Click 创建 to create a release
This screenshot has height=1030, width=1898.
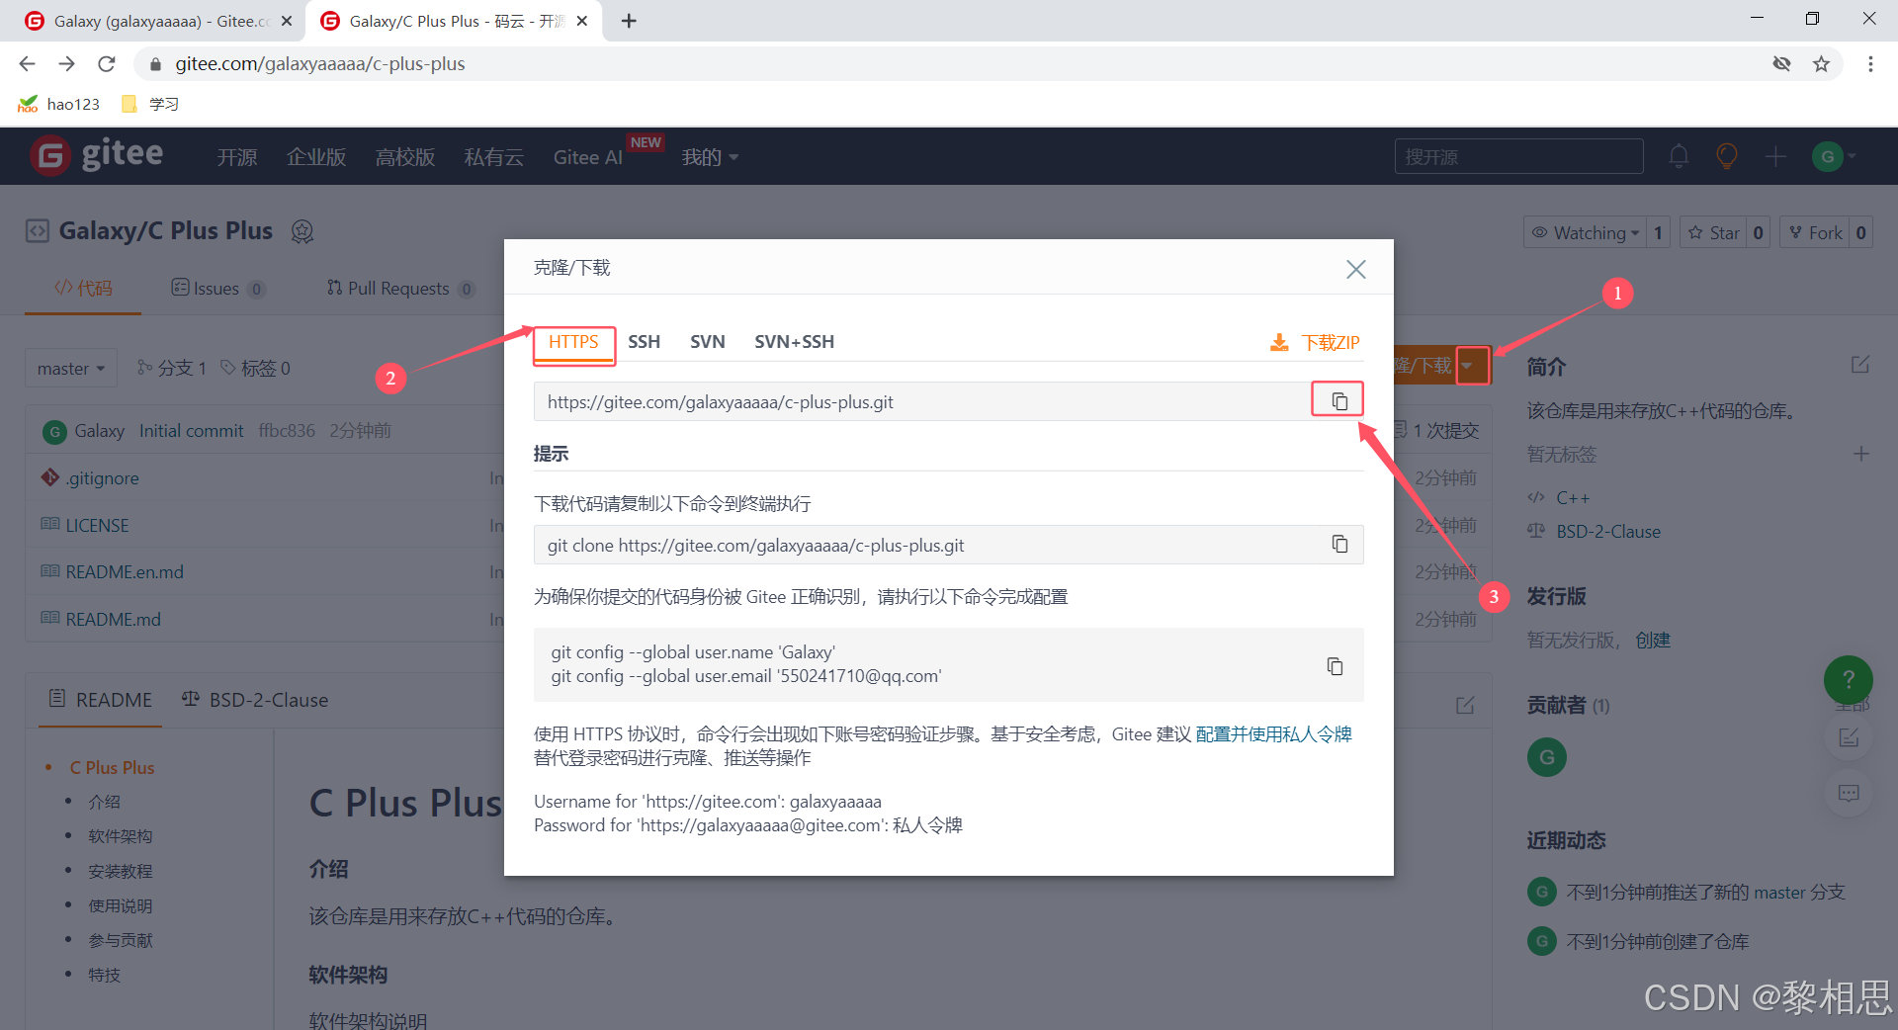click(x=1653, y=641)
